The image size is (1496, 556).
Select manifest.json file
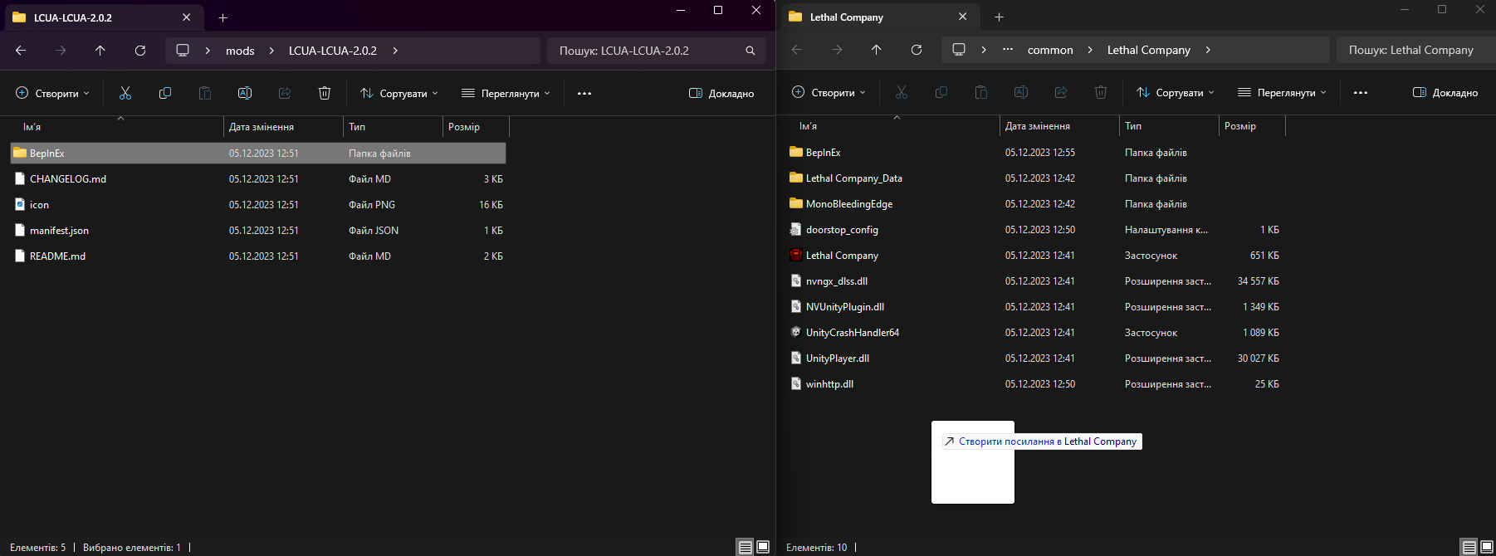pos(258,231)
